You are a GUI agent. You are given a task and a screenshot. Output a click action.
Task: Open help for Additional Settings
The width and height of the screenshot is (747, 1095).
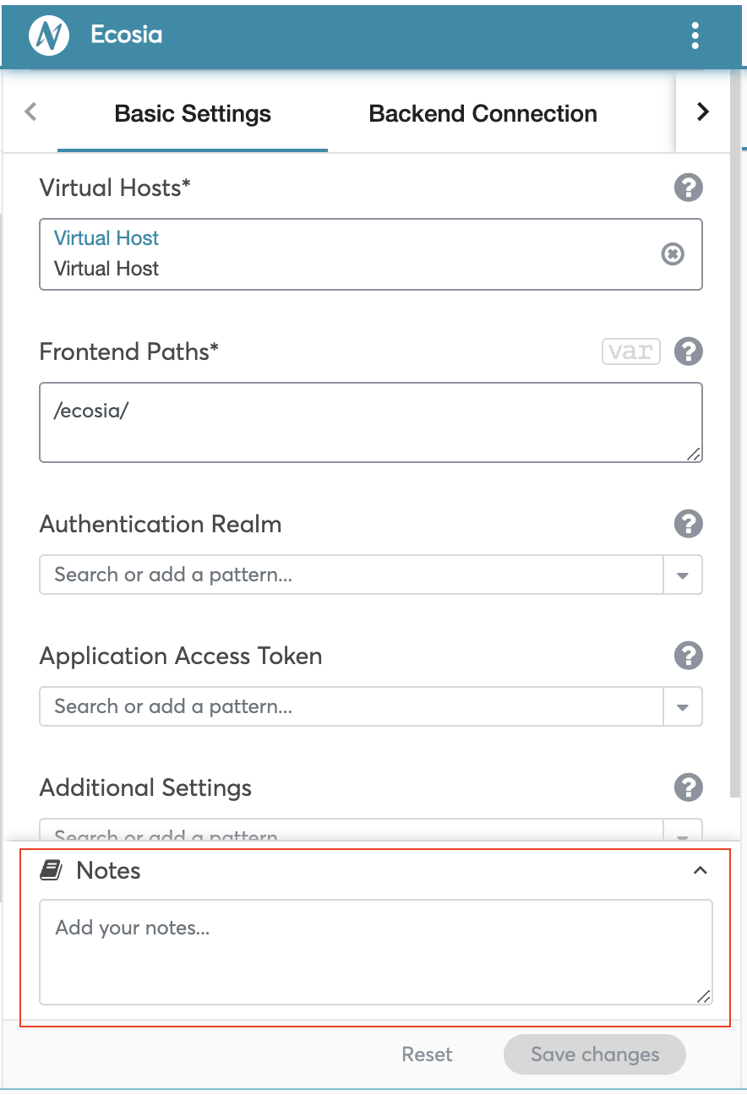[x=689, y=787]
